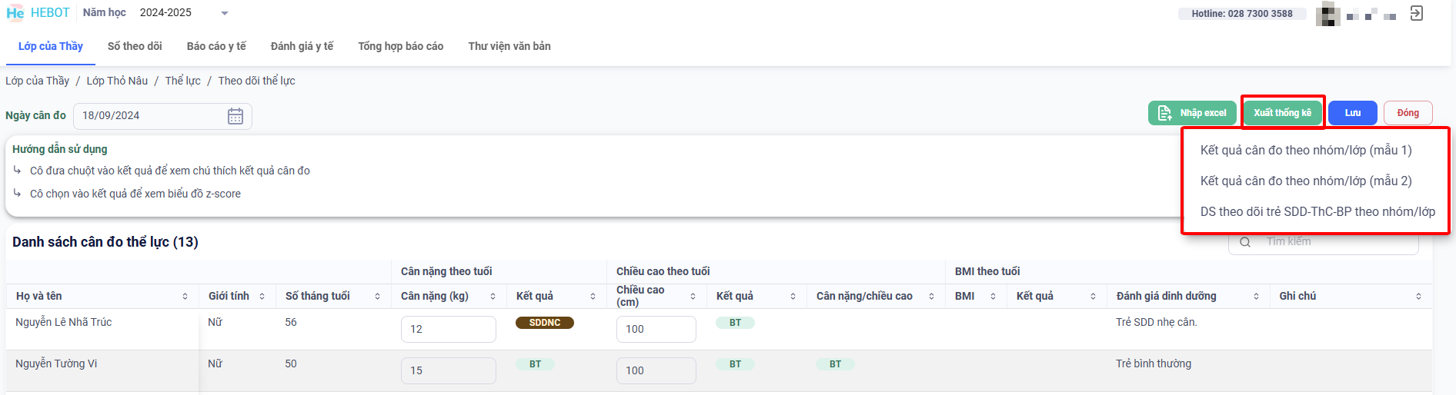Switch to the Sổ theo dõi tab

click(135, 46)
